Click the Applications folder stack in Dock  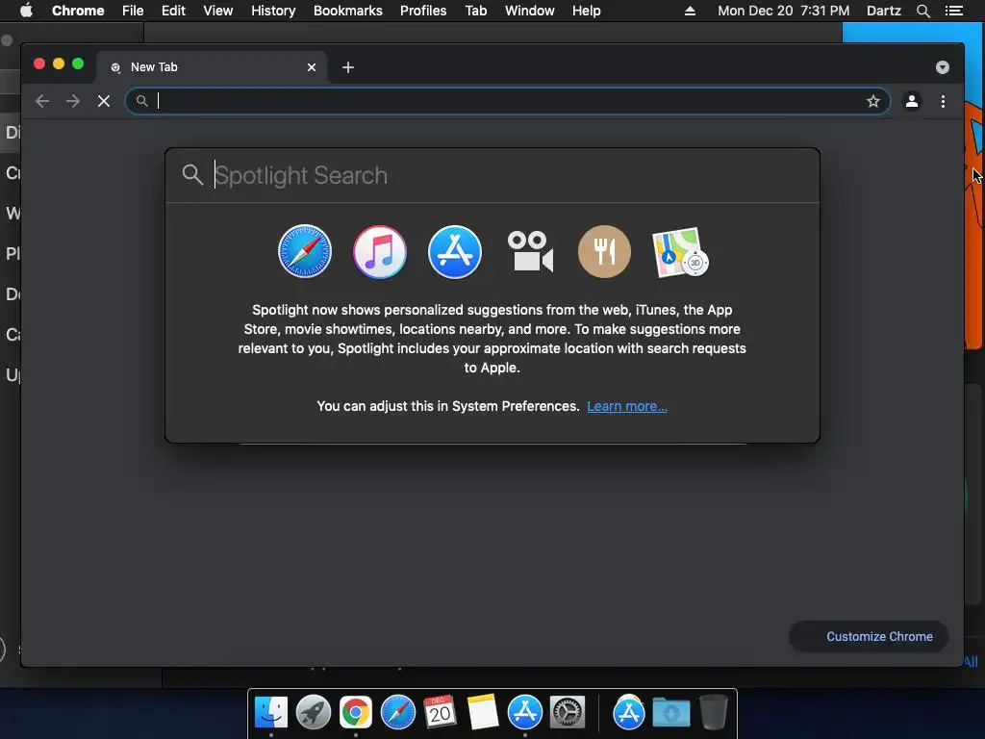pyautogui.click(x=628, y=712)
